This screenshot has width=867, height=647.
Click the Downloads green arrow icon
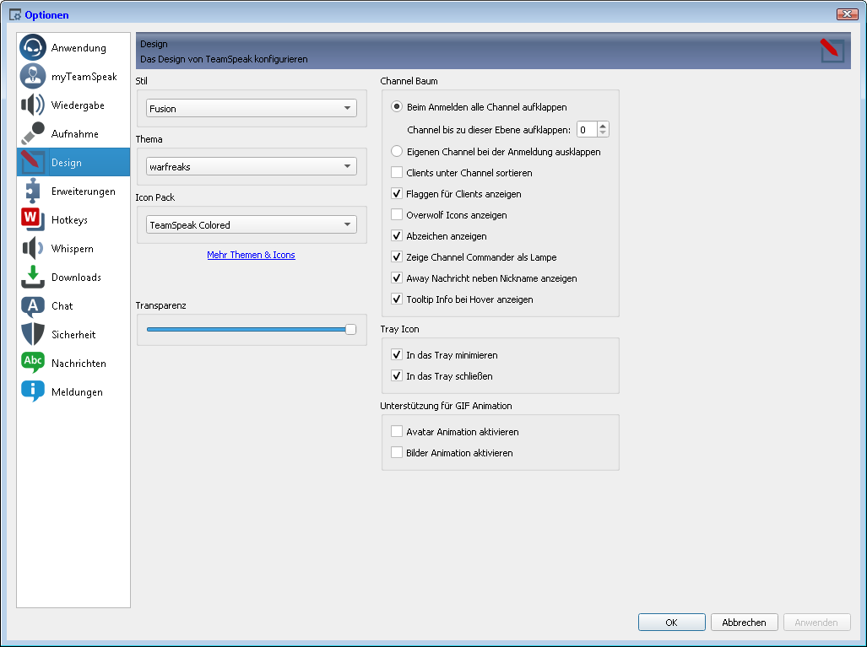[x=33, y=277]
